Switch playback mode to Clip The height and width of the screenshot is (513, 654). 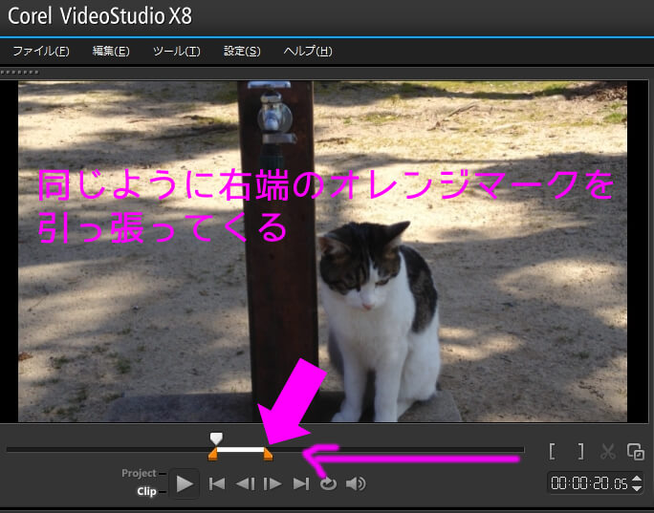(146, 492)
